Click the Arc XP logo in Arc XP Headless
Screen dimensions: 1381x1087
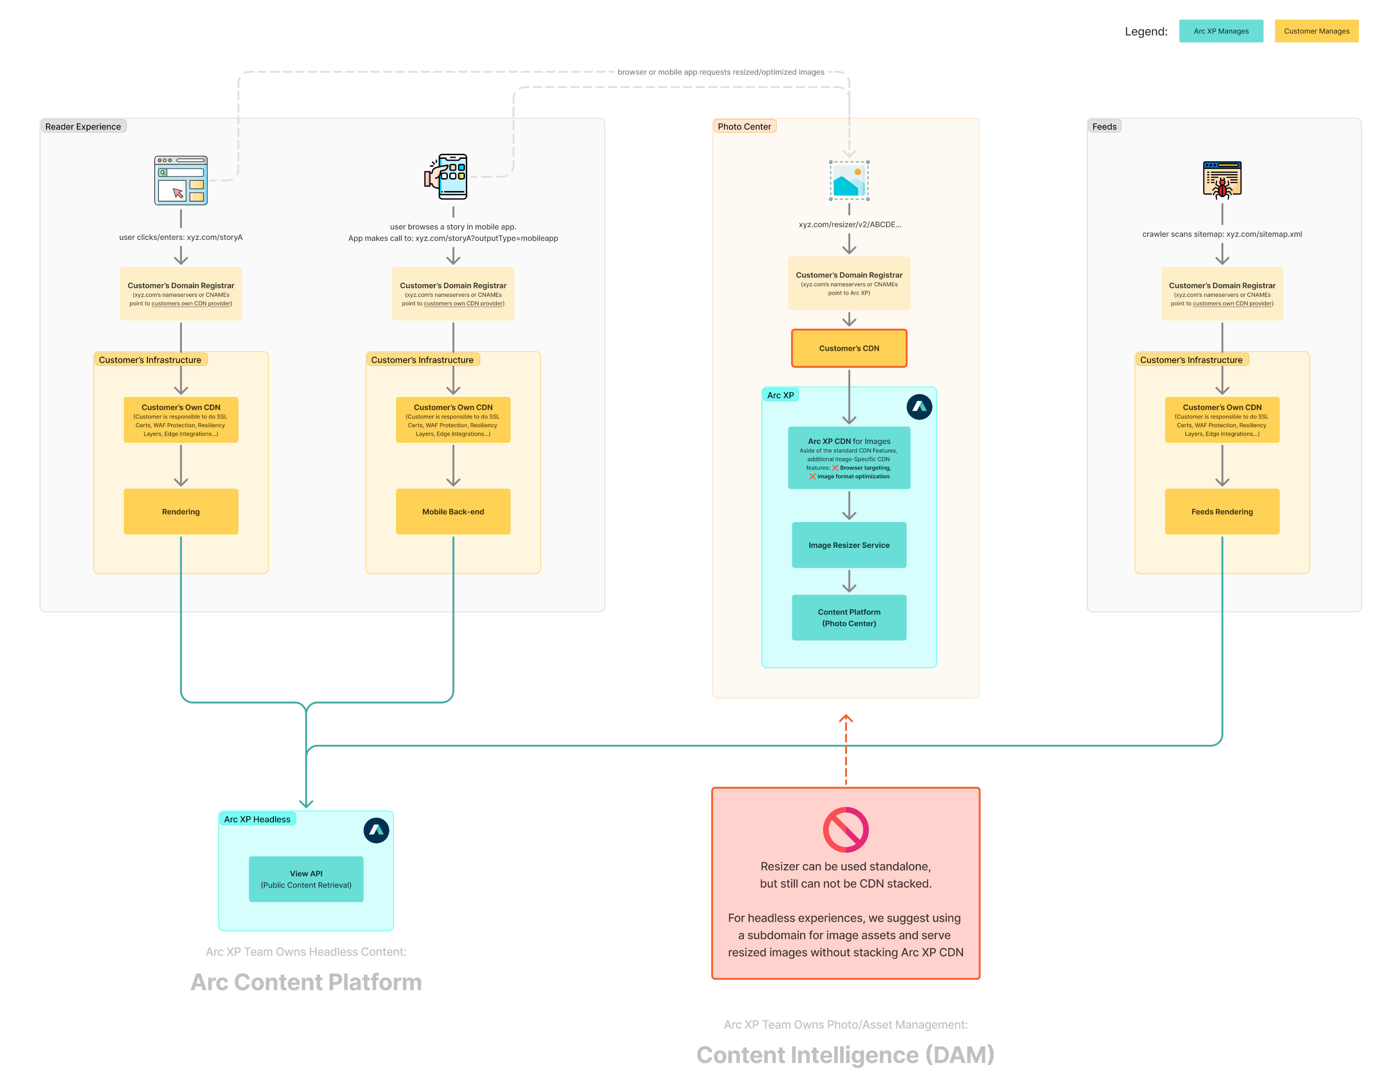376,830
